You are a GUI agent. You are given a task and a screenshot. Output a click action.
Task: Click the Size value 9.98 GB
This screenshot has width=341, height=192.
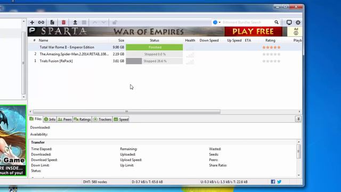[118, 47]
